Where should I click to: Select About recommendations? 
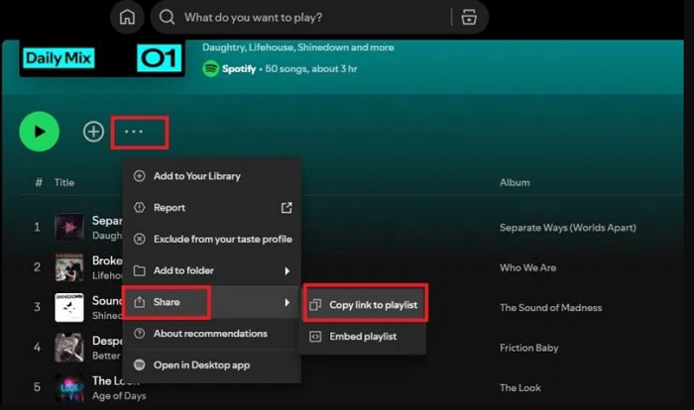(x=211, y=334)
